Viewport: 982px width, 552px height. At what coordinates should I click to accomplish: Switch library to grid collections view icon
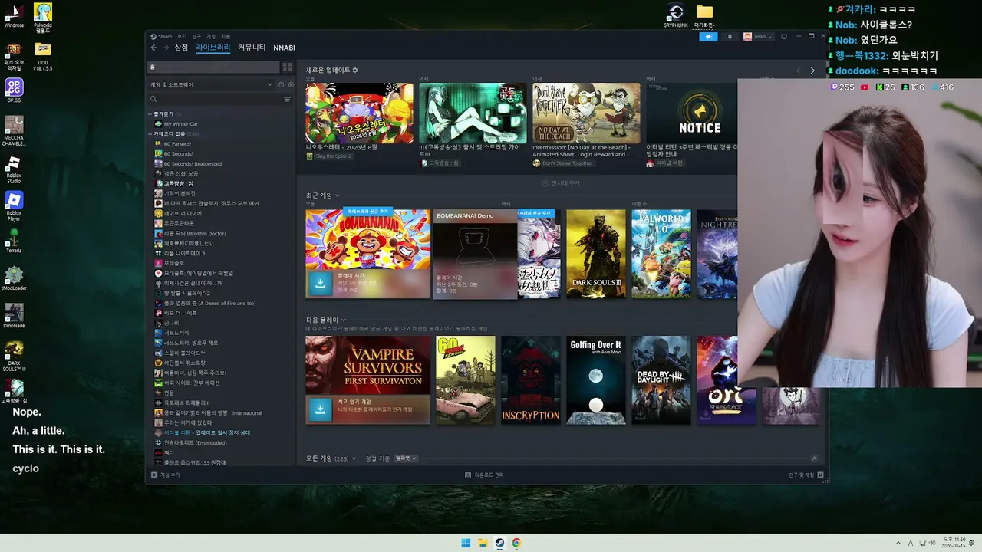pos(287,67)
